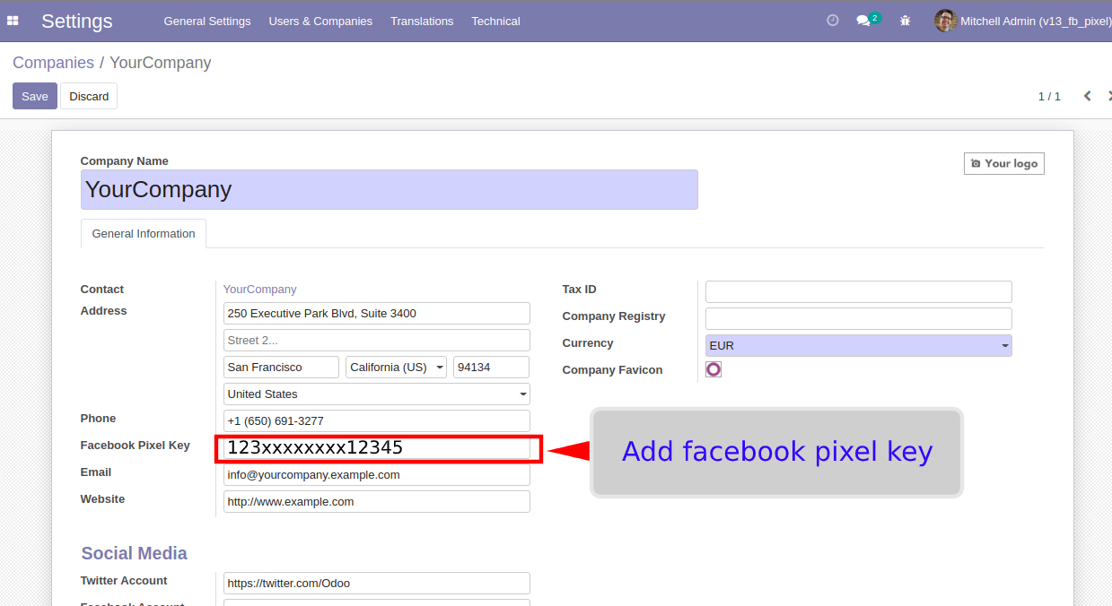Screen dimensions: 1112x606
Task: Discard the changes
Action: tap(89, 96)
